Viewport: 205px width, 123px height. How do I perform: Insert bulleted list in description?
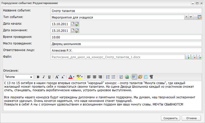click(x=113, y=77)
